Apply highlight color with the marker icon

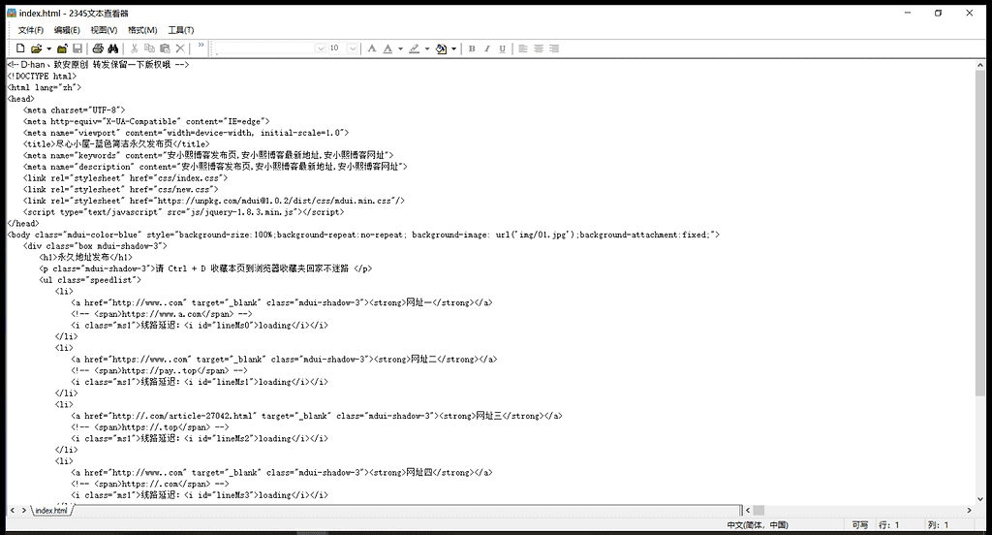click(415, 48)
